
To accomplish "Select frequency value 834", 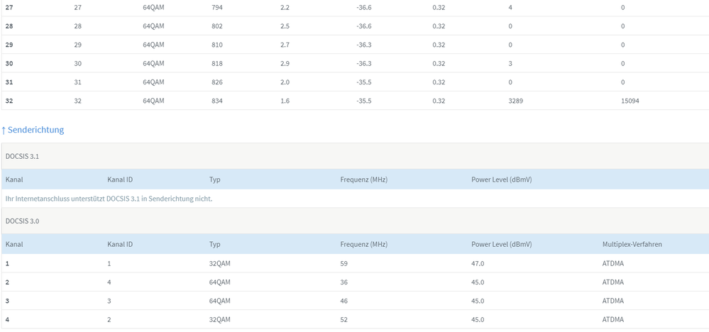I will pos(217,101).
